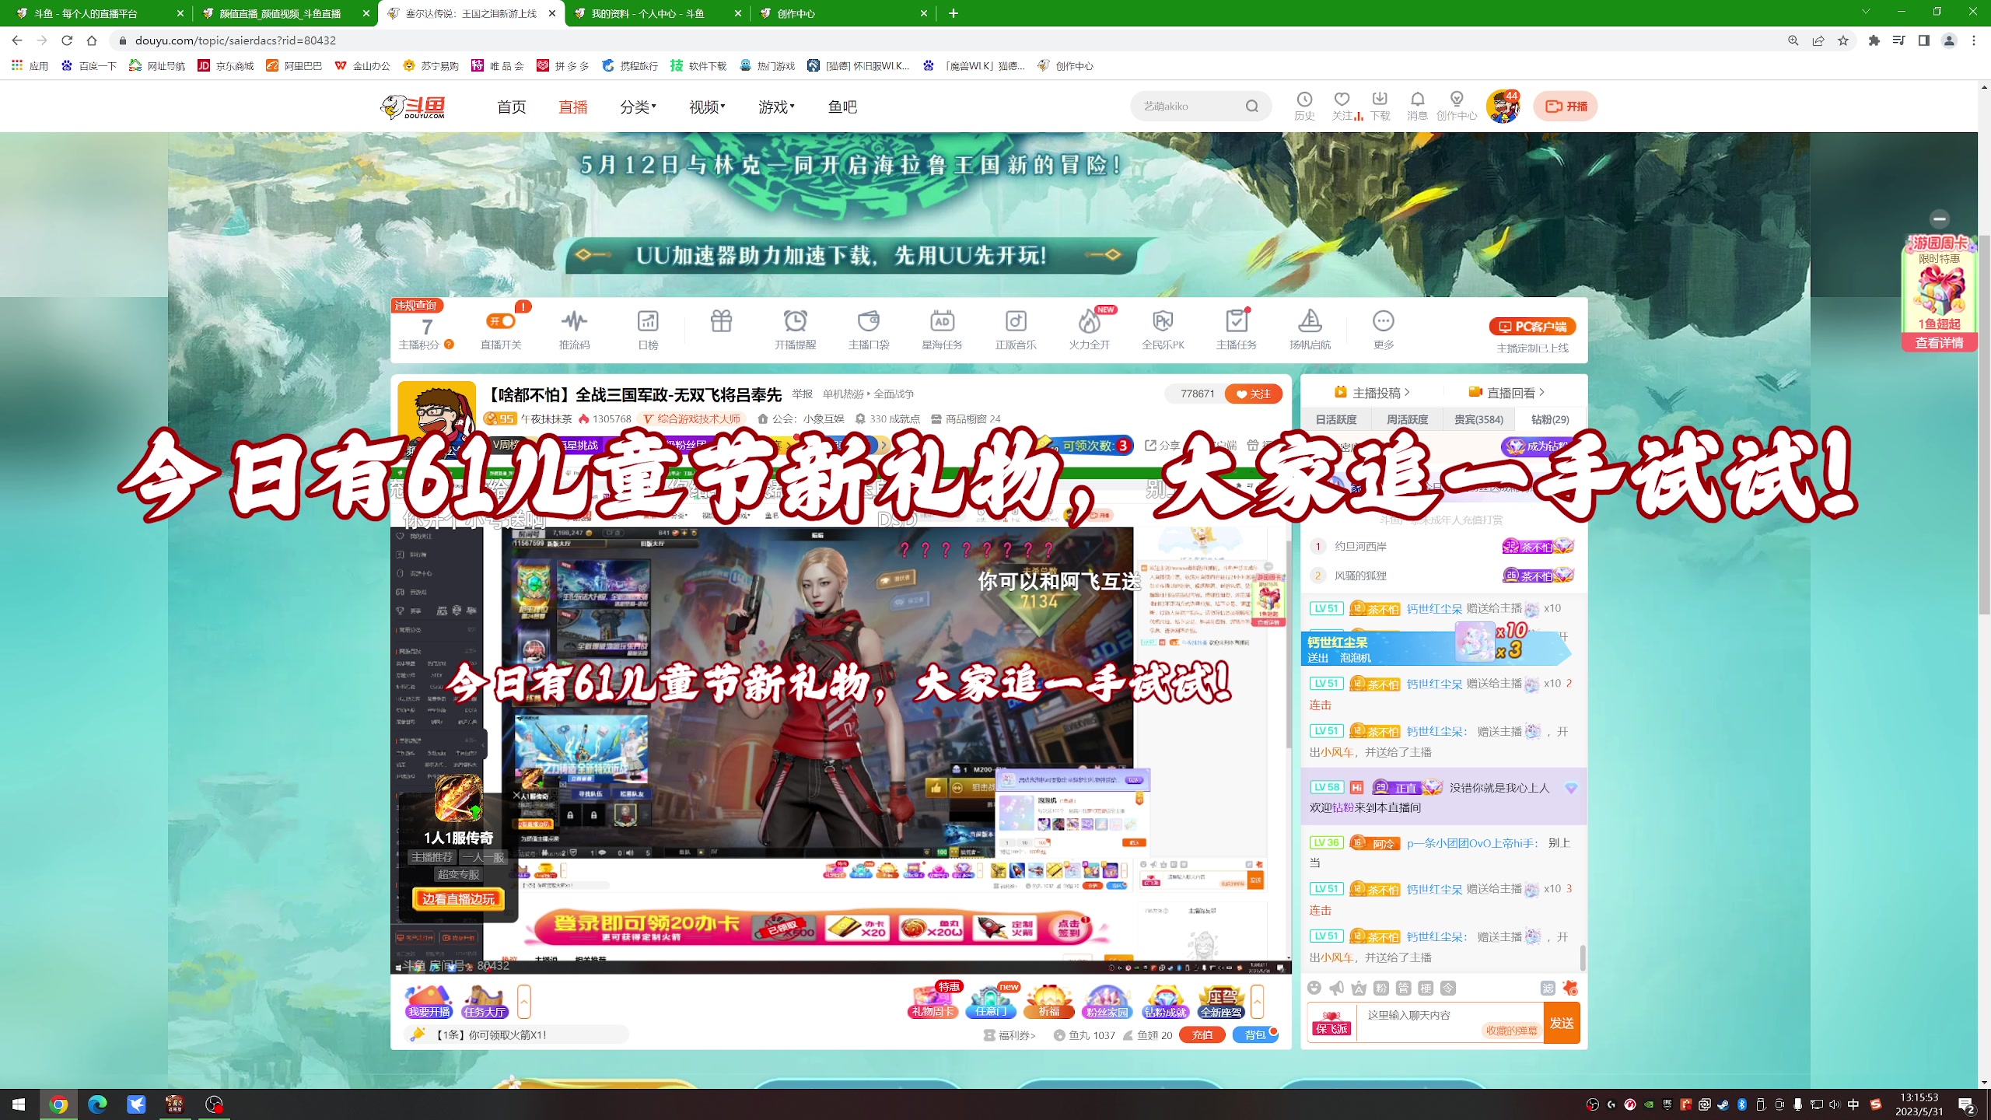1991x1120 pixels.
Task: Switch to 日活跃度 tab
Action: (x=1336, y=419)
